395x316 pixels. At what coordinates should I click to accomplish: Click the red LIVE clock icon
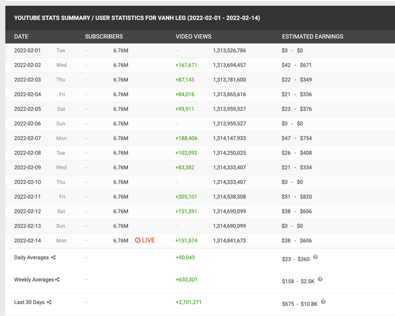coord(138,240)
